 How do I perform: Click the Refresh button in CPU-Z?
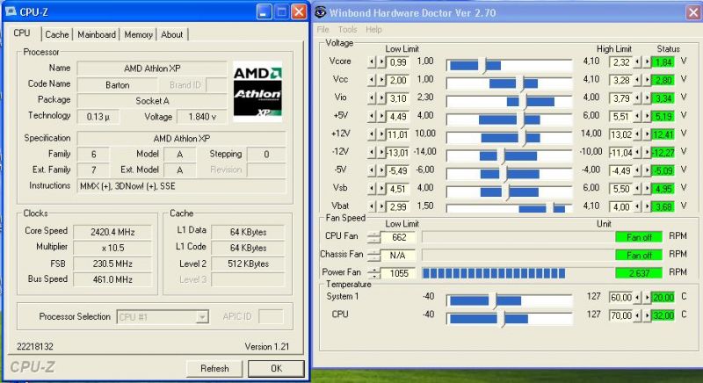(214, 369)
